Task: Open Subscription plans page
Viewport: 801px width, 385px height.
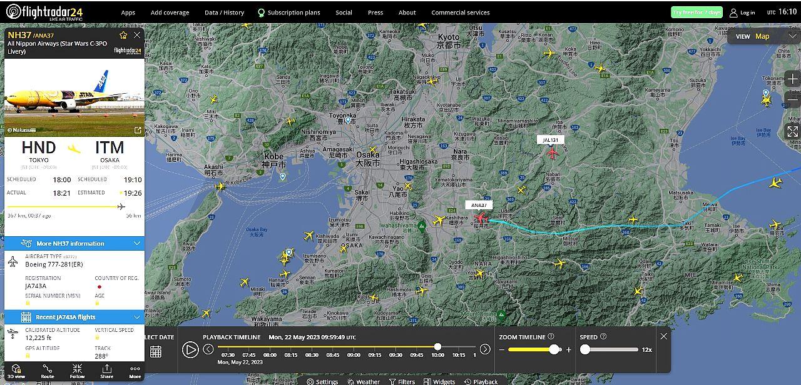Action: tap(289, 12)
